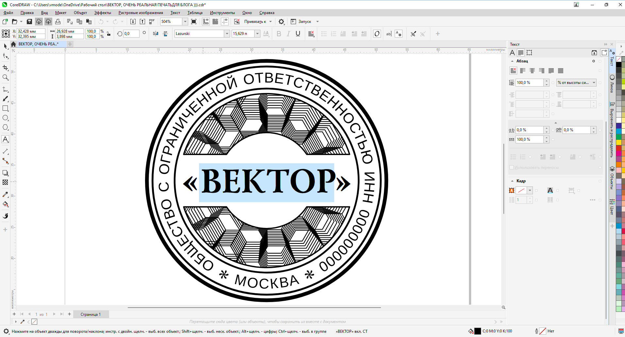The height and width of the screenshot is (337, 625).
Task: Open the Lazurski font dropdown
Action: [227, 34]
